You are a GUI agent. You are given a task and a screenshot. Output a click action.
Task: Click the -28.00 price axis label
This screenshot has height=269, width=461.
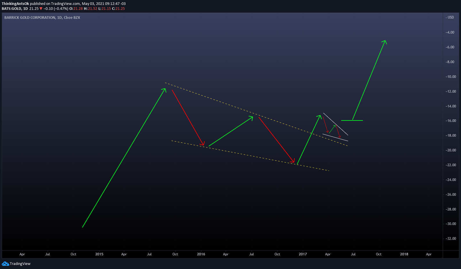451,209
